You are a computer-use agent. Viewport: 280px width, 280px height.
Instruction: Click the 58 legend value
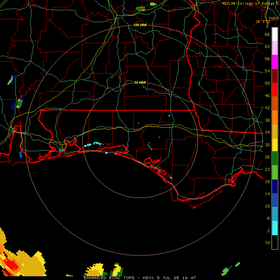tap(267, 59)
